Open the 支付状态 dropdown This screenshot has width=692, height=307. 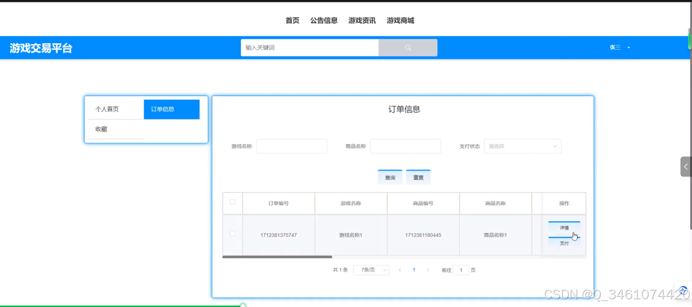click(523, 146)
